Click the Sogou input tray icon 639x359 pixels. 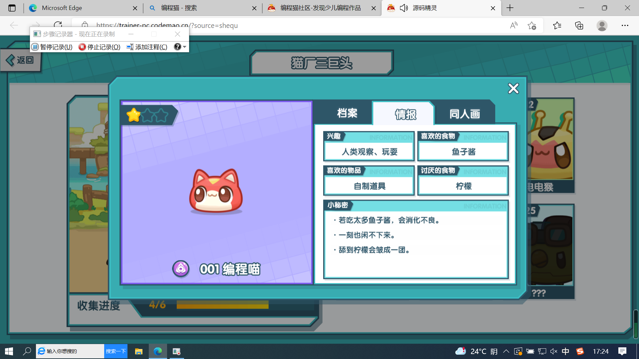point(580,351)
